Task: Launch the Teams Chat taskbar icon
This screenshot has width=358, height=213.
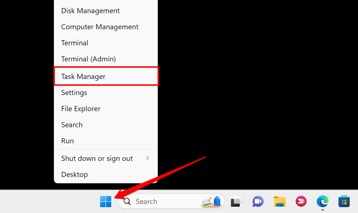Action: (258, 201)
